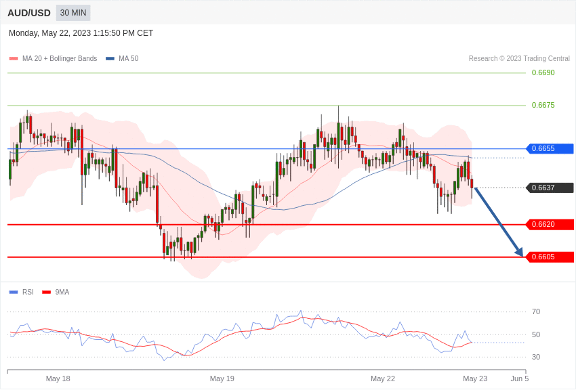Click the 0.6690 resistance level label

pyautogui.click(x=543, y=72)
